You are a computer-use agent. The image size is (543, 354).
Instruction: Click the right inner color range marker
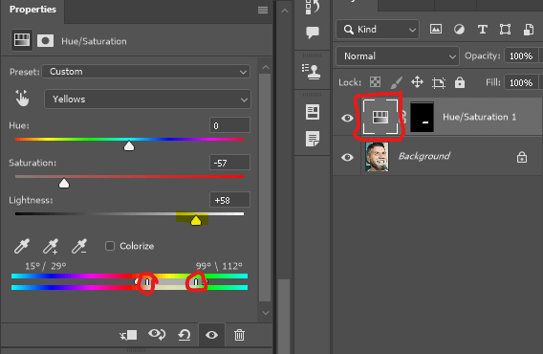point(196,282)
